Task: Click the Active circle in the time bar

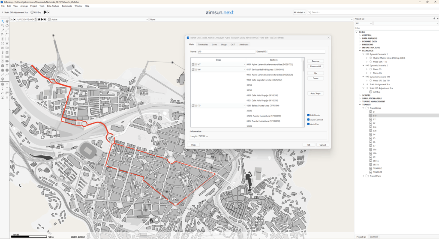Action: 49,20
